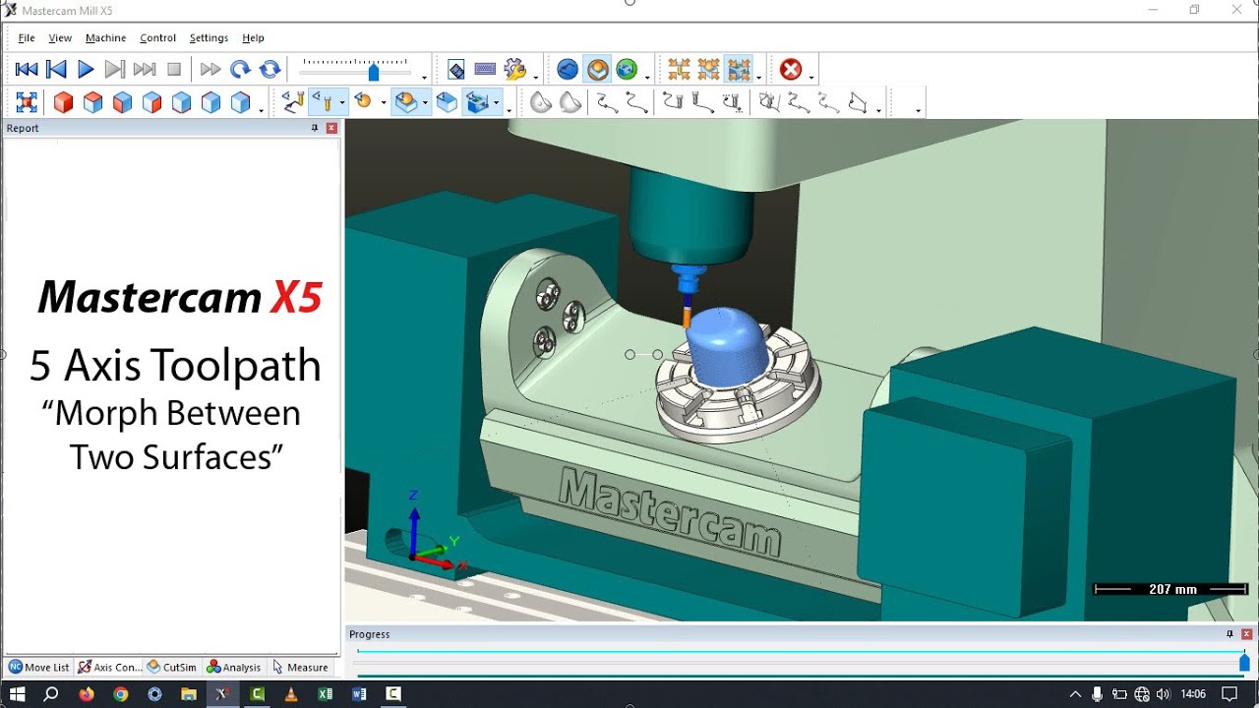The width and height of the screenshot is (1259, 708).
Task: Open dropdown arrow after speed slider
Action: point(424,77)
